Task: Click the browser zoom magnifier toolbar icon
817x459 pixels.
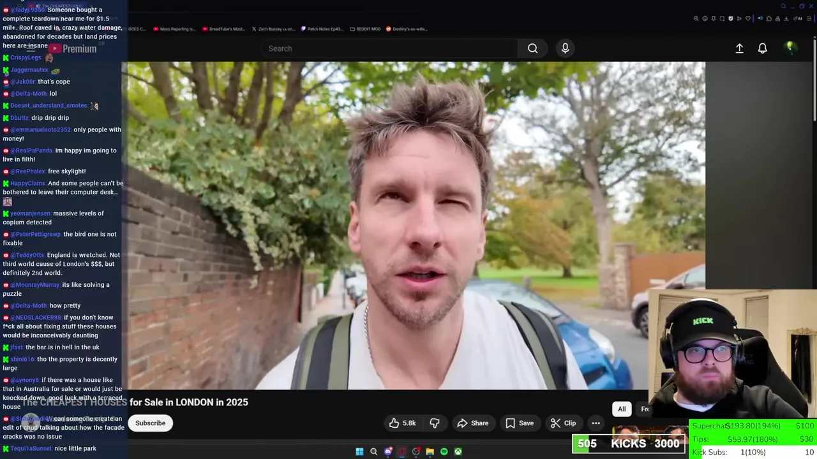Action: coord(696,18)
